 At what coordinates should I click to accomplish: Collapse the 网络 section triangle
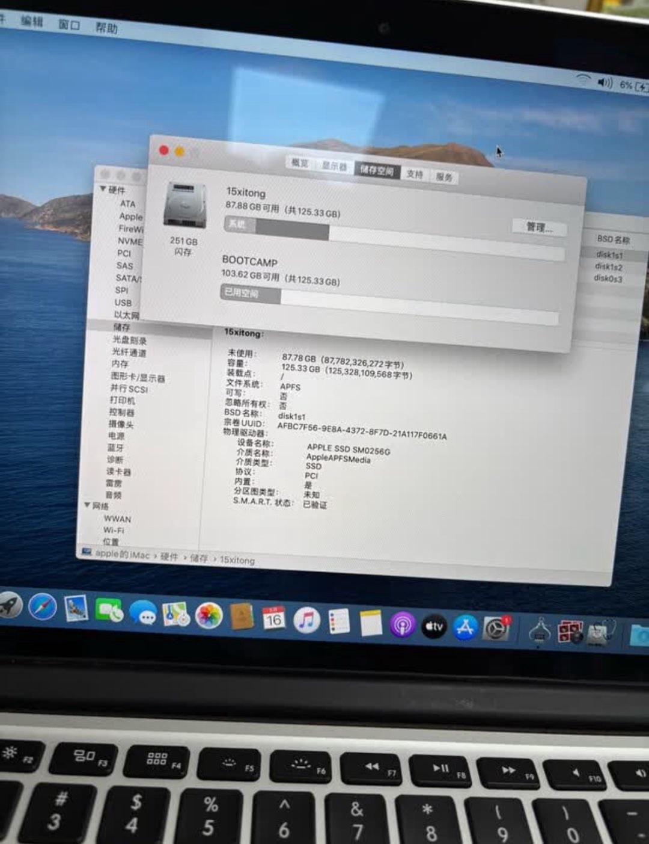coord(87,505)
